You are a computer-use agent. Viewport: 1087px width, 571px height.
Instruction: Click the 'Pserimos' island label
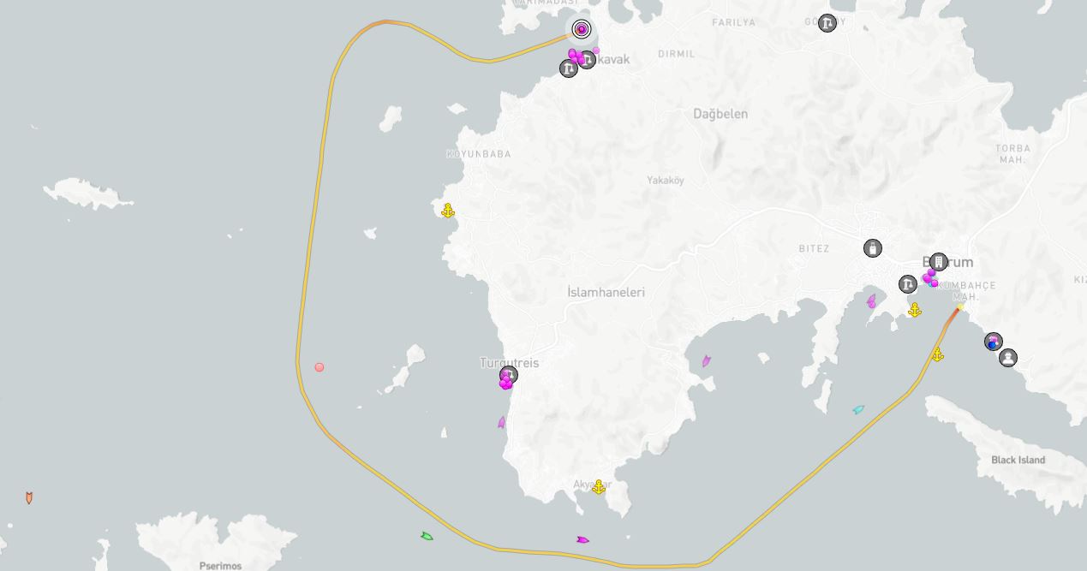click(x=220, y=566)
